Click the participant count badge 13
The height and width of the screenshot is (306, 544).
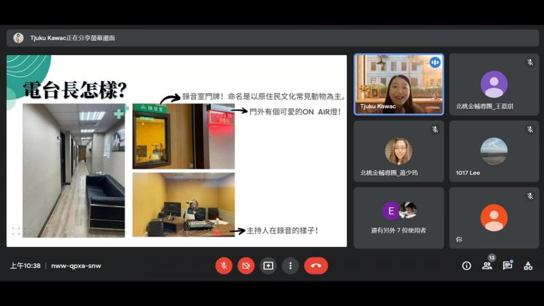click(492, 258)
